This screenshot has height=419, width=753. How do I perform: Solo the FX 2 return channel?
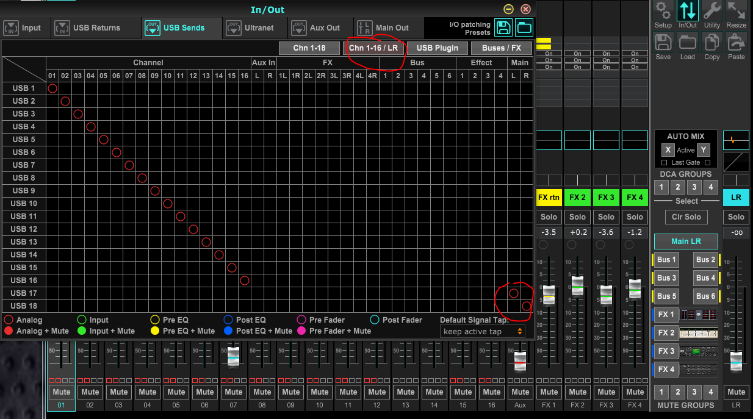point(577,217)
